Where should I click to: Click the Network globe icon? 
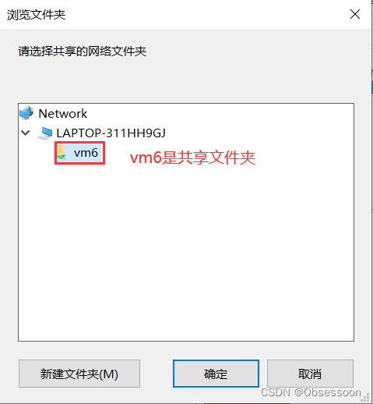click(x=26, y=113)
